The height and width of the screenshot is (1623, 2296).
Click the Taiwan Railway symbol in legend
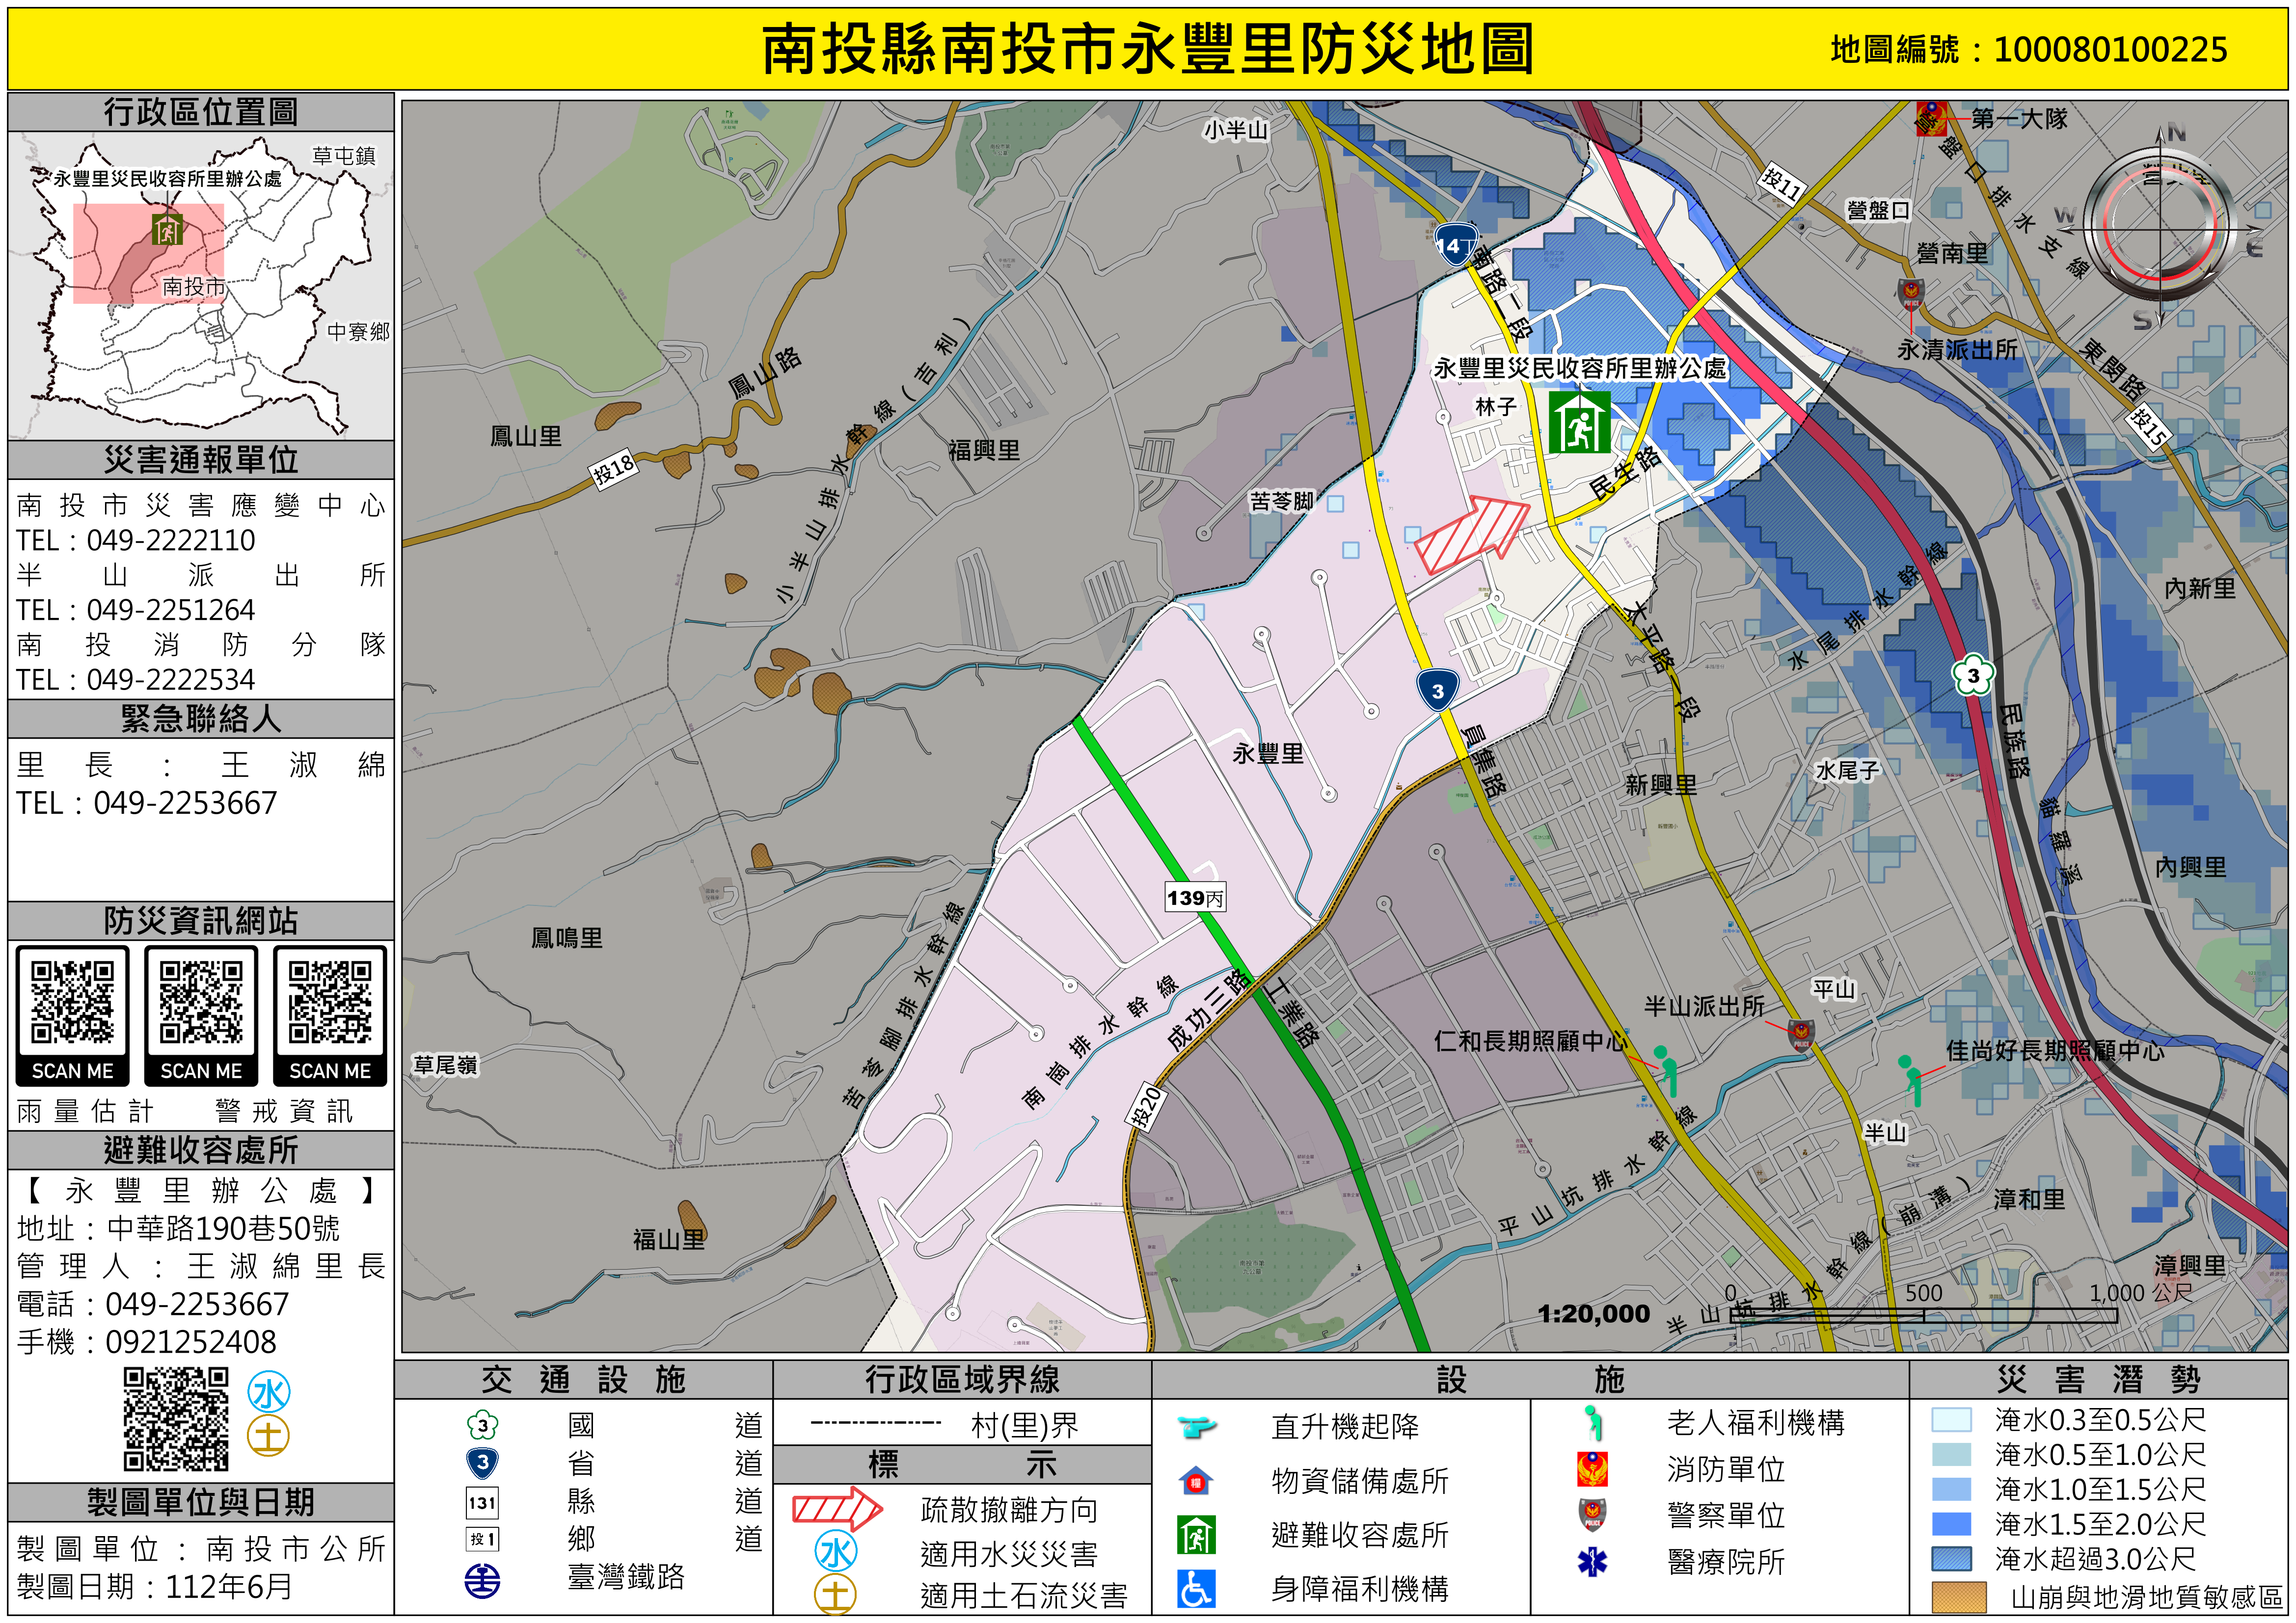(x=482, y=1580)
